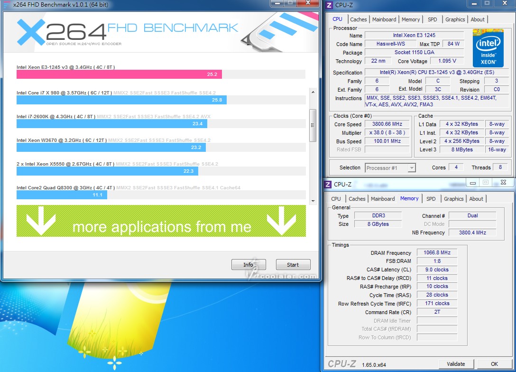Open Mainboard tab in lower CPU-Z window

pos(382,199)
